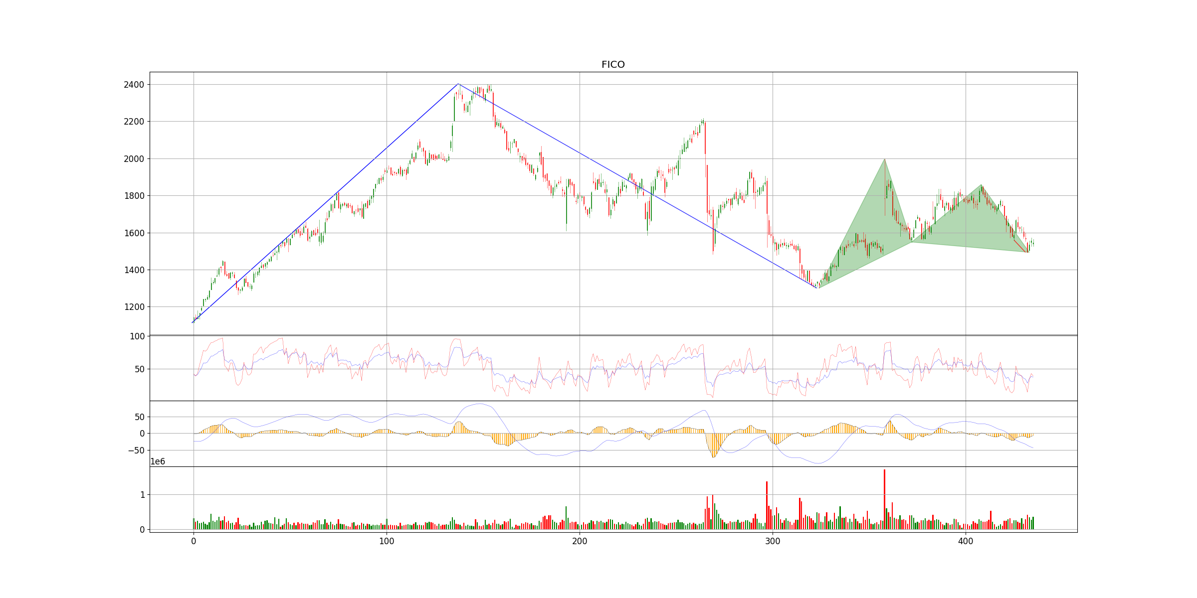Click the FICO chart title
1197x598 pixels.
pyautogui.click(x=613, y=65)
